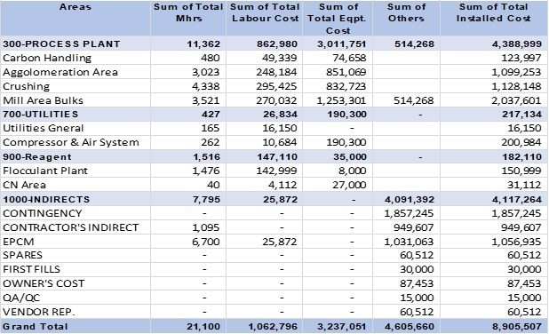Select the Mill Area Bulks row label
The width and height of the screenshot is (549, 334).
pos(43,101)
